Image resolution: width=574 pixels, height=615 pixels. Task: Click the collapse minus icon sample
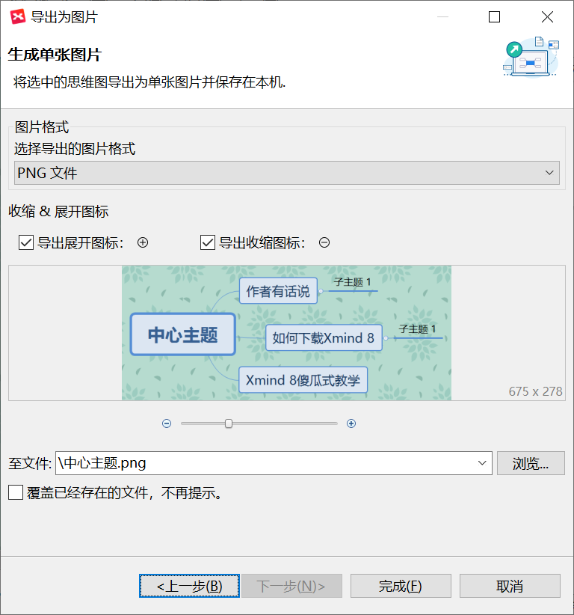324,243
